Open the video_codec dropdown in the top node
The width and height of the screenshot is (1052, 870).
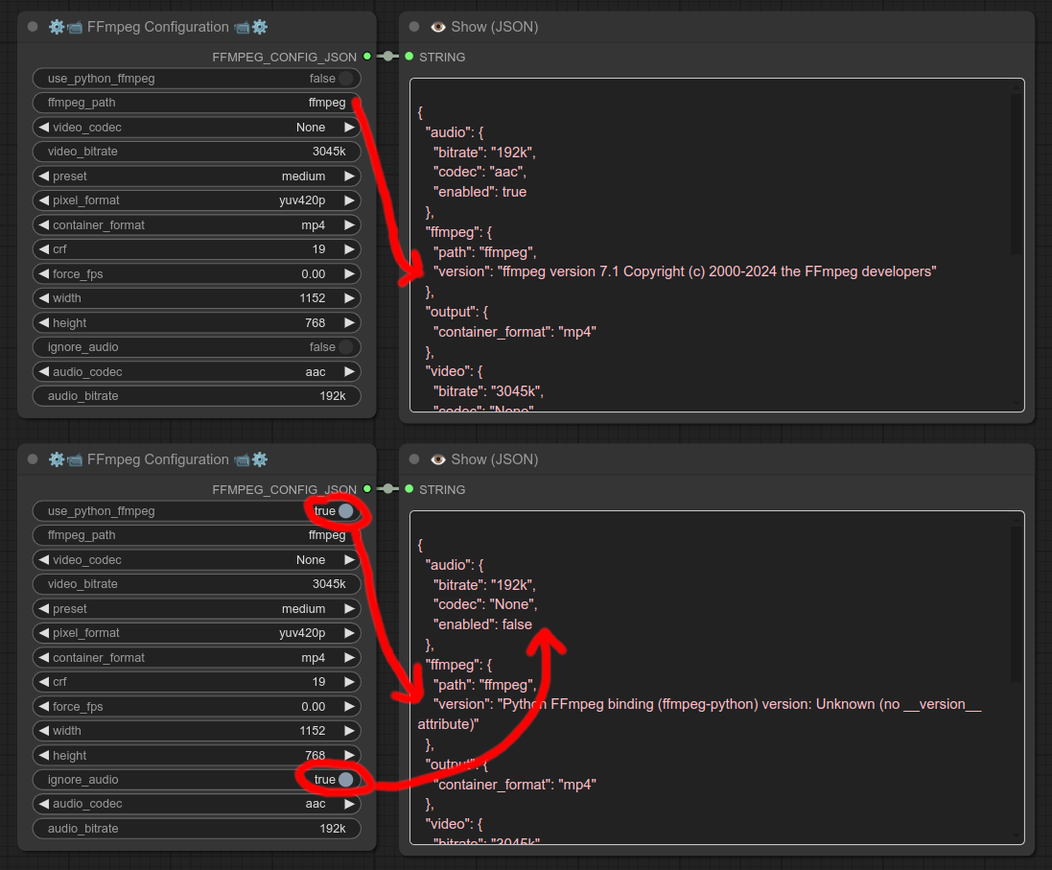197,128
